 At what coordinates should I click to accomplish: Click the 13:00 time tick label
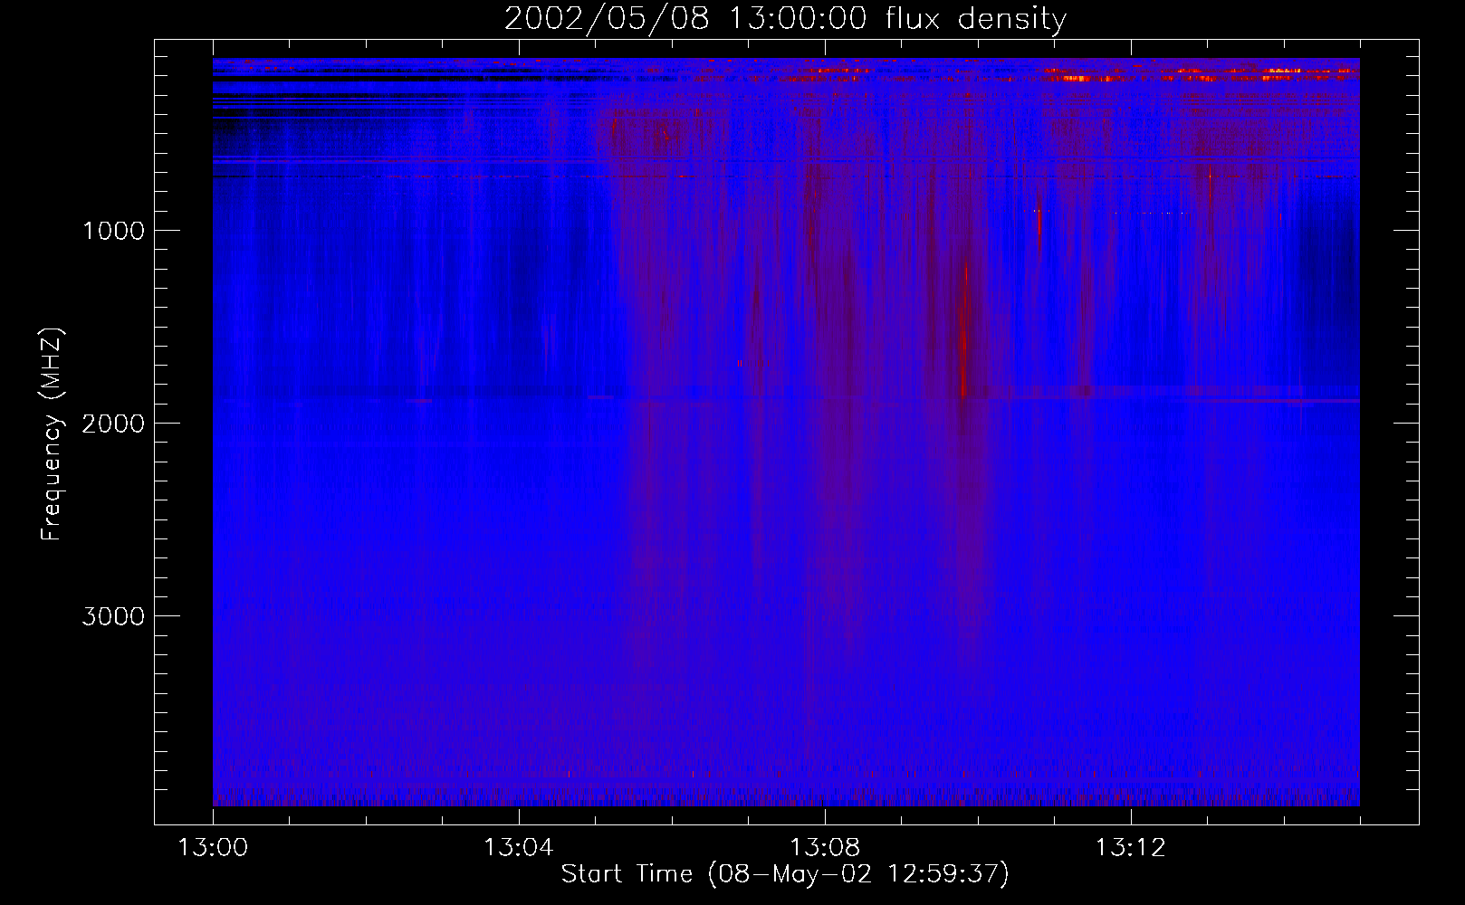pyautogui.click(x=213, y=848)
